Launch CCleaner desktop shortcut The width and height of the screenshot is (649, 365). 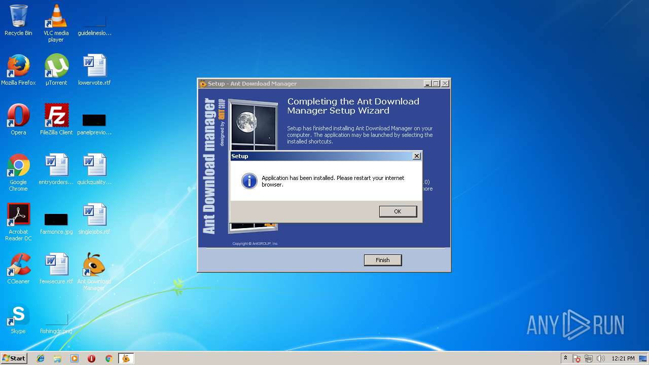(x=18, y=269)
